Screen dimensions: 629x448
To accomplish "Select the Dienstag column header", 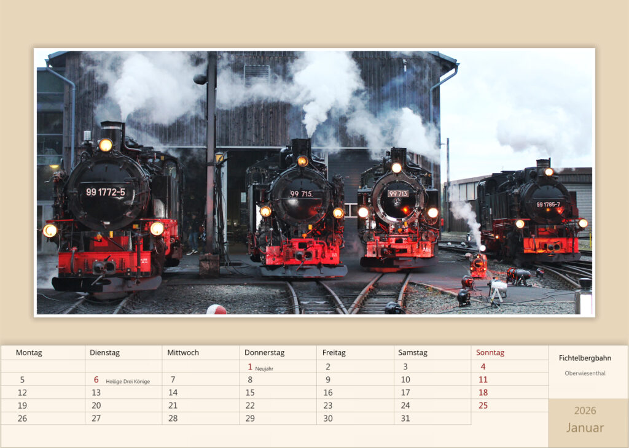I will click(x=104, y=353).
